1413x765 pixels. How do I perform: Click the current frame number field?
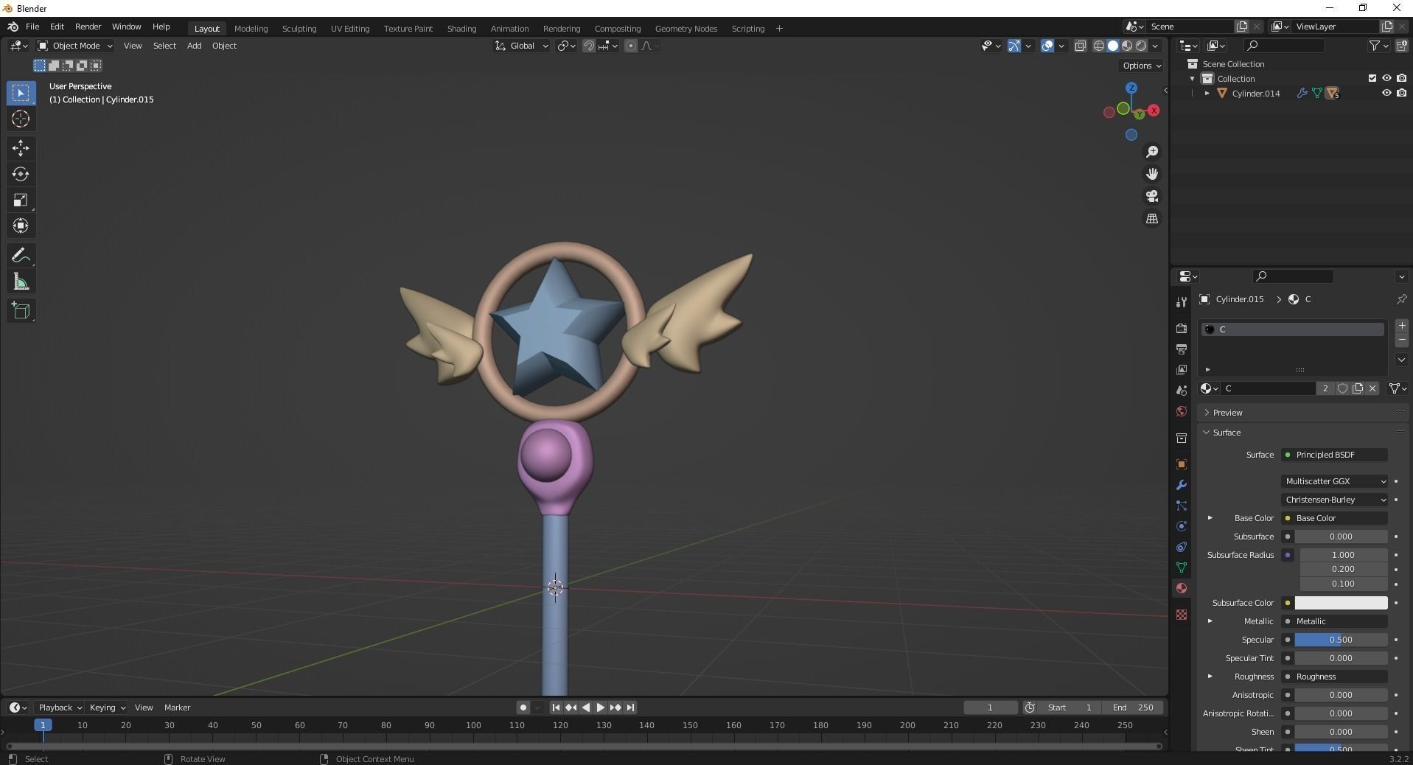pos(990,708)
